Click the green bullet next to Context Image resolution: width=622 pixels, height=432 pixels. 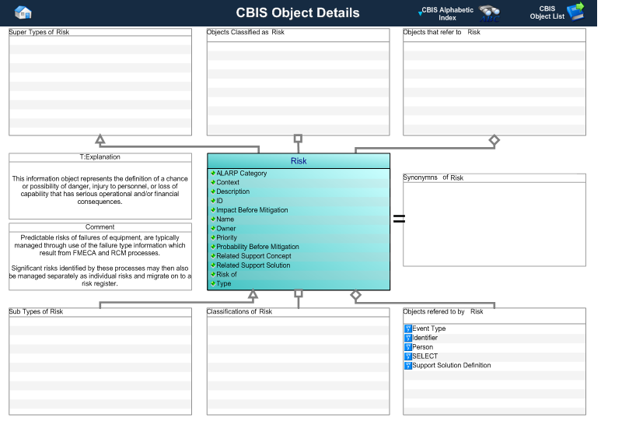213,182
